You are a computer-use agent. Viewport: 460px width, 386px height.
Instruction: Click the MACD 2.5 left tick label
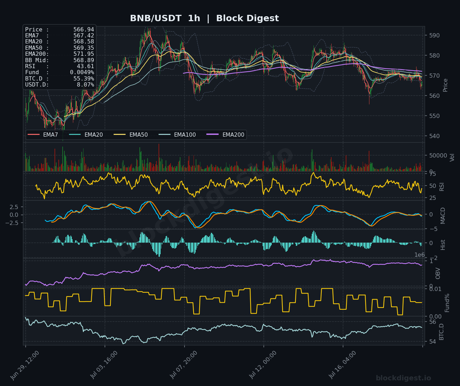point(14,207)
